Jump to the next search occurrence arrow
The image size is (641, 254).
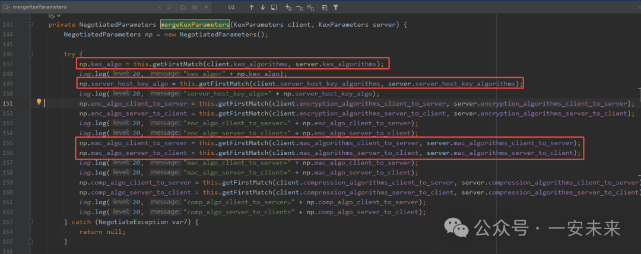262,8
